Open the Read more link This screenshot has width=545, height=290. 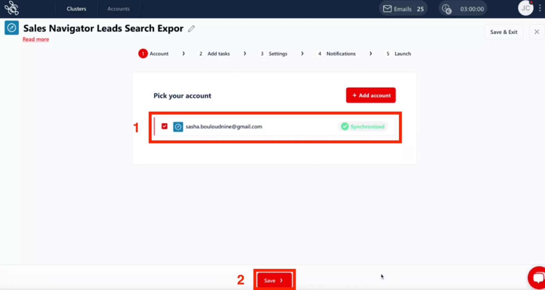click(x=35, y=39)
